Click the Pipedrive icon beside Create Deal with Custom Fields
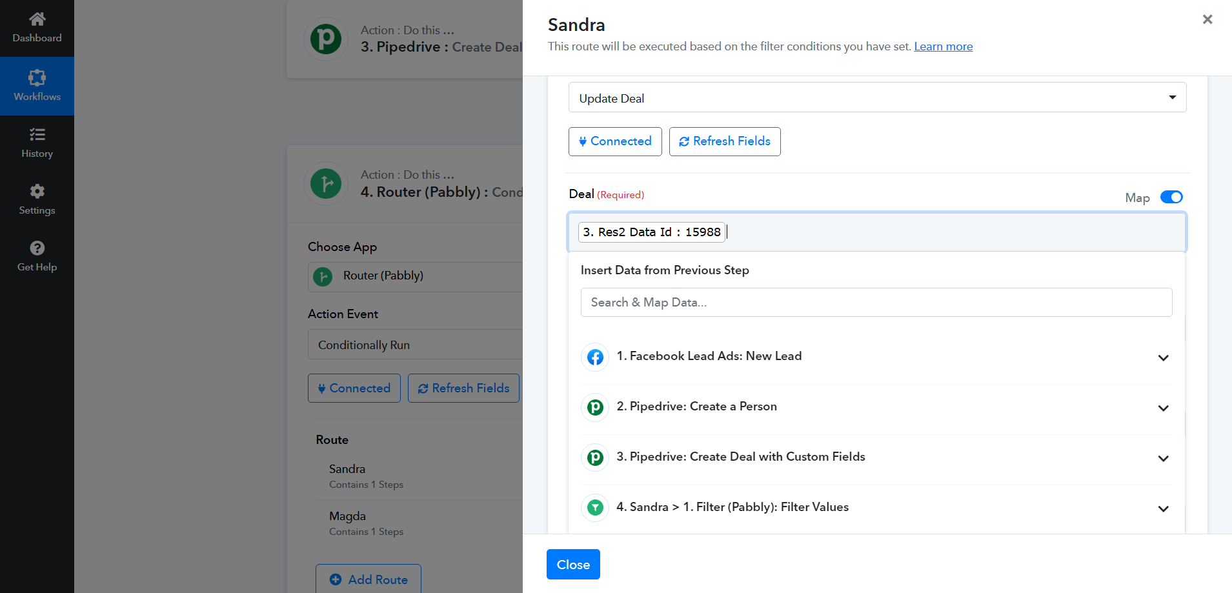This screenshot has height=593, width=1232. pos(595,457)
